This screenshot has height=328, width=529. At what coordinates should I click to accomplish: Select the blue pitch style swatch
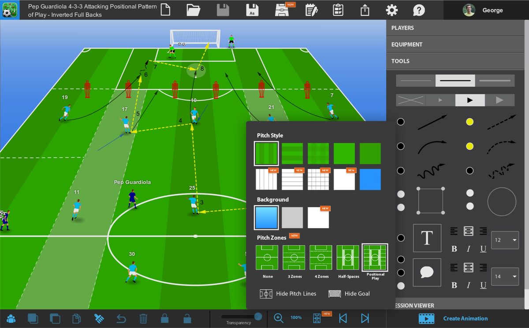coord(370,179)
